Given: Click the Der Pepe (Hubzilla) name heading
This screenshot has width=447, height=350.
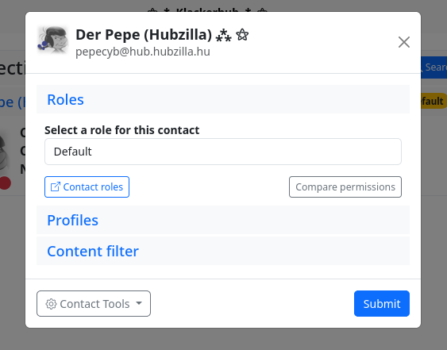Looking at the screenshot, I should click(x=144, y=35).
